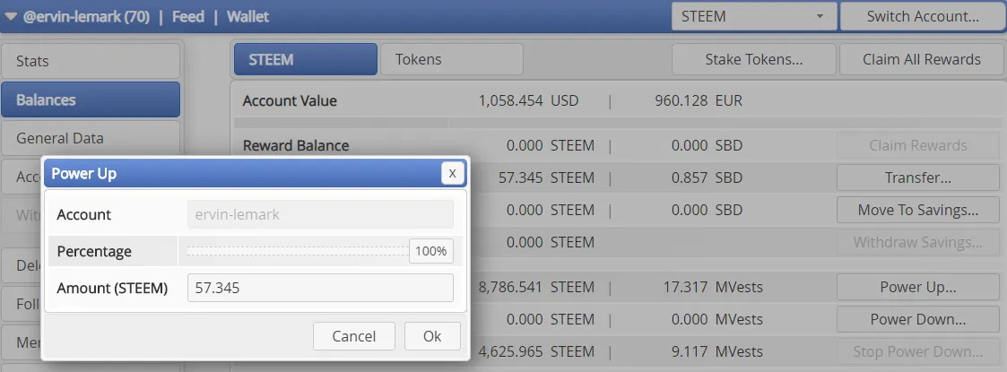Click the Power Up... button in balances
The width and height of the screenshot is (1007, 372).
(x=917, y=287)
